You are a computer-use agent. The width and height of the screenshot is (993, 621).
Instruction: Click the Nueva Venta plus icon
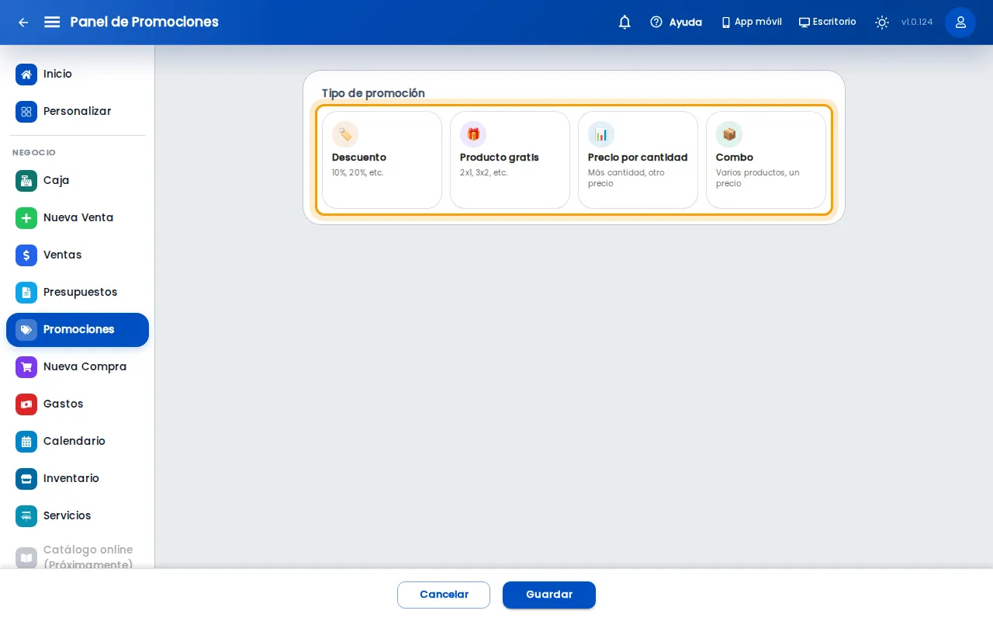pos(26,218)
